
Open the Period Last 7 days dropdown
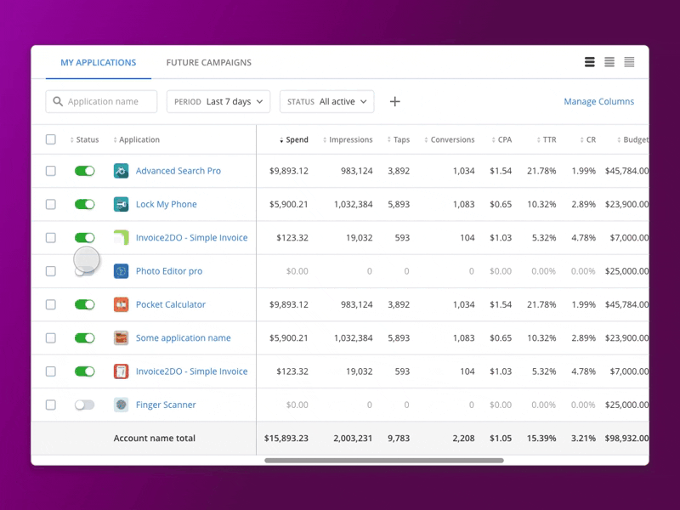coord(218,101)
